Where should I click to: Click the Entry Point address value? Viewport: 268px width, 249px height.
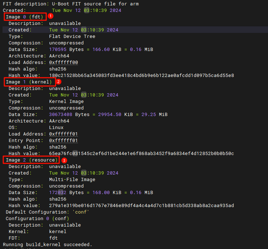(64, 141)
